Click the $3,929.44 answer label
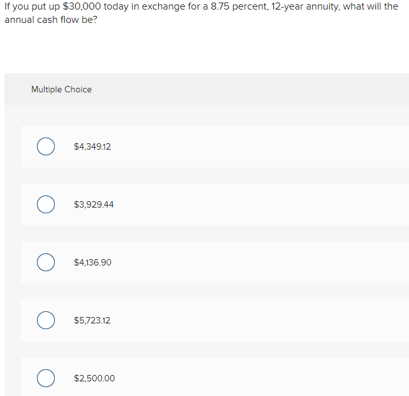 94,204
